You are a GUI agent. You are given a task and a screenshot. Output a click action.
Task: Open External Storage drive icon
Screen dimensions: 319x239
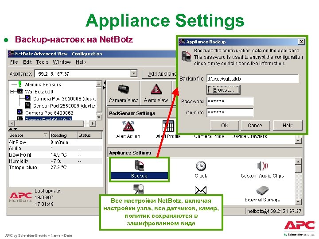262,190
